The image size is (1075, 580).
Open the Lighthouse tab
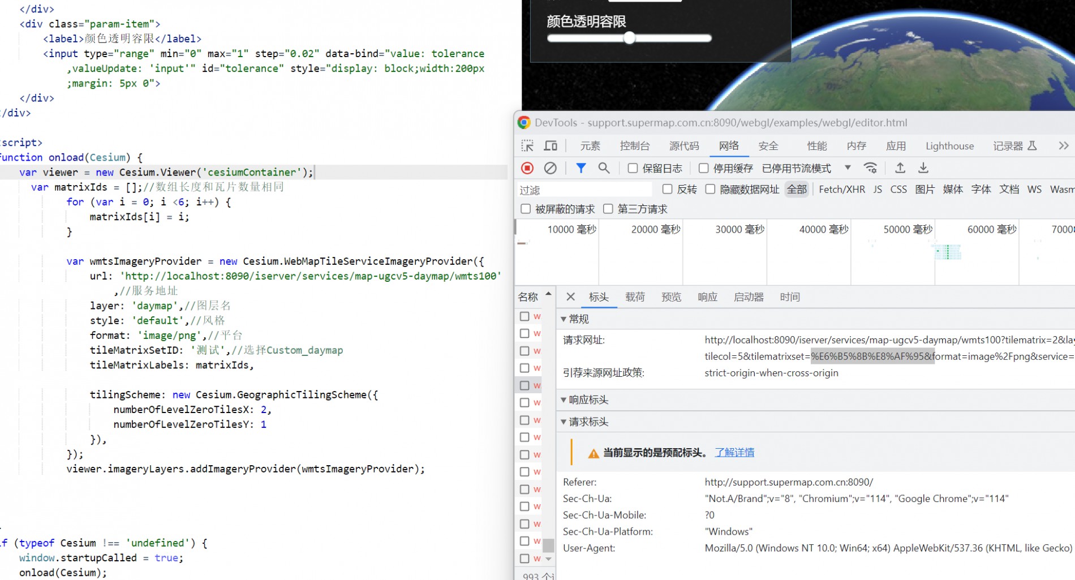click(x=949, y=146)
